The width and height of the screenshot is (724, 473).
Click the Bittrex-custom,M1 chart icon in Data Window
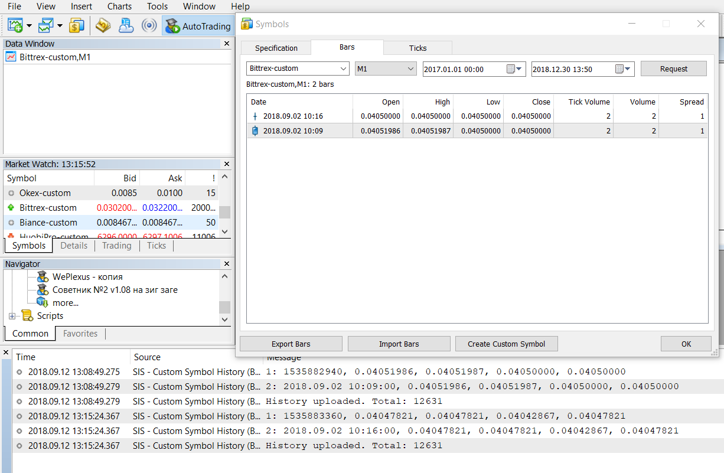pyautogui.click(x=11, y=57)
